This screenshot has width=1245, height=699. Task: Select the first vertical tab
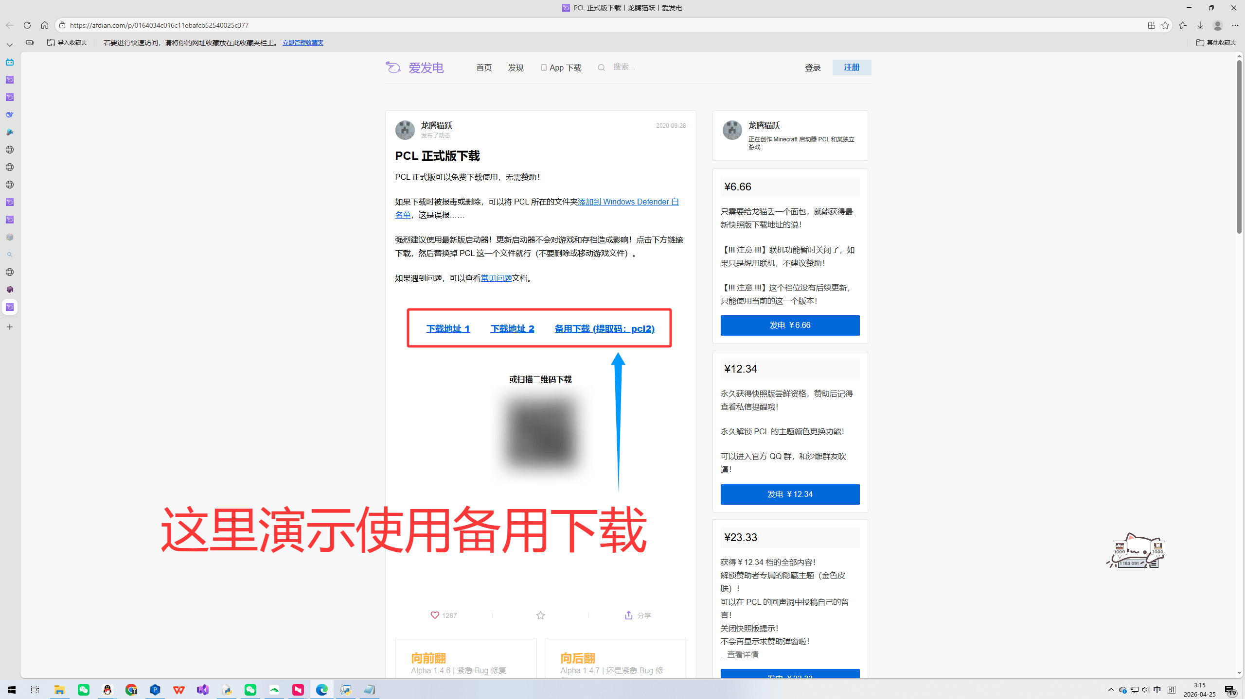pos(10,62)
